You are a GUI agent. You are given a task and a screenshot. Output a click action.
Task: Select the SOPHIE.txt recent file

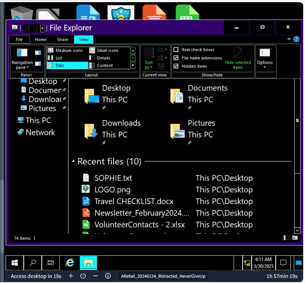tap(113, 178)
